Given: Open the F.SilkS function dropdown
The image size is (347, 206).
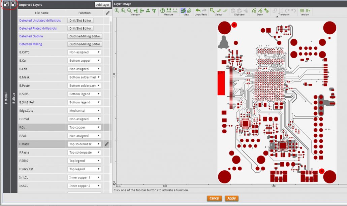Looking at the screenshot, I should 84,161.
